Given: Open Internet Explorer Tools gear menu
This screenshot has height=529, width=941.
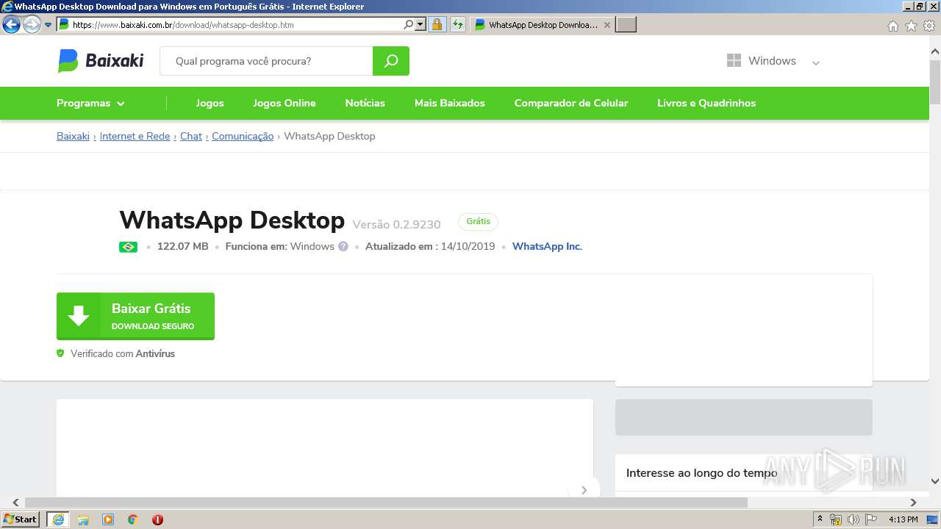Looking at the screenshot, I should click(x=929, y=26).
